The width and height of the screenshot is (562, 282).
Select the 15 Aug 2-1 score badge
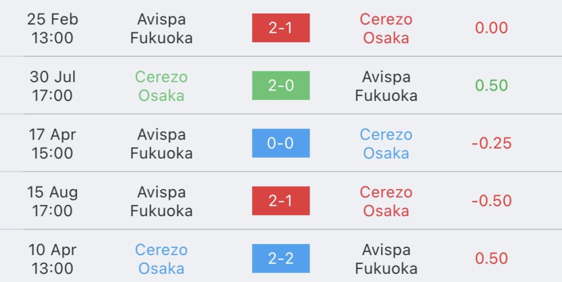click(280, 201)
